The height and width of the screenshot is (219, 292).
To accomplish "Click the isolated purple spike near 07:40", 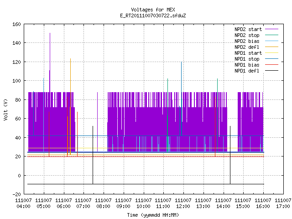I will (x=97, y=121).
